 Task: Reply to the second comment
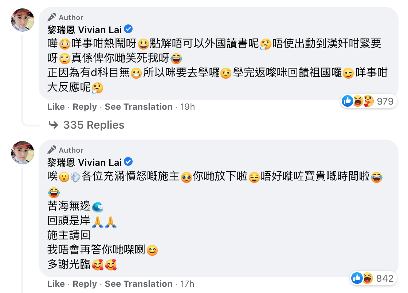click(85, 284)
